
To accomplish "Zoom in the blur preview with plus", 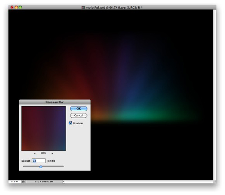I will coord(52,153).
